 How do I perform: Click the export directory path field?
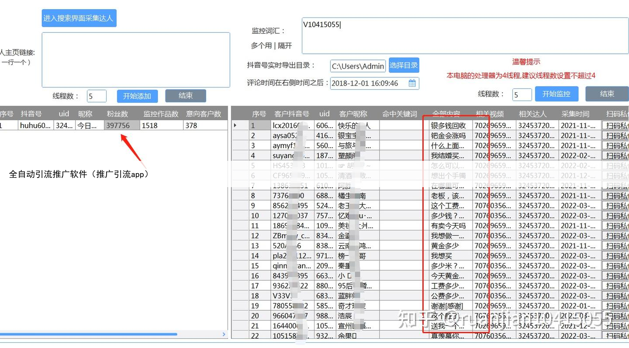pyautogui.click(x=358, y=66)
